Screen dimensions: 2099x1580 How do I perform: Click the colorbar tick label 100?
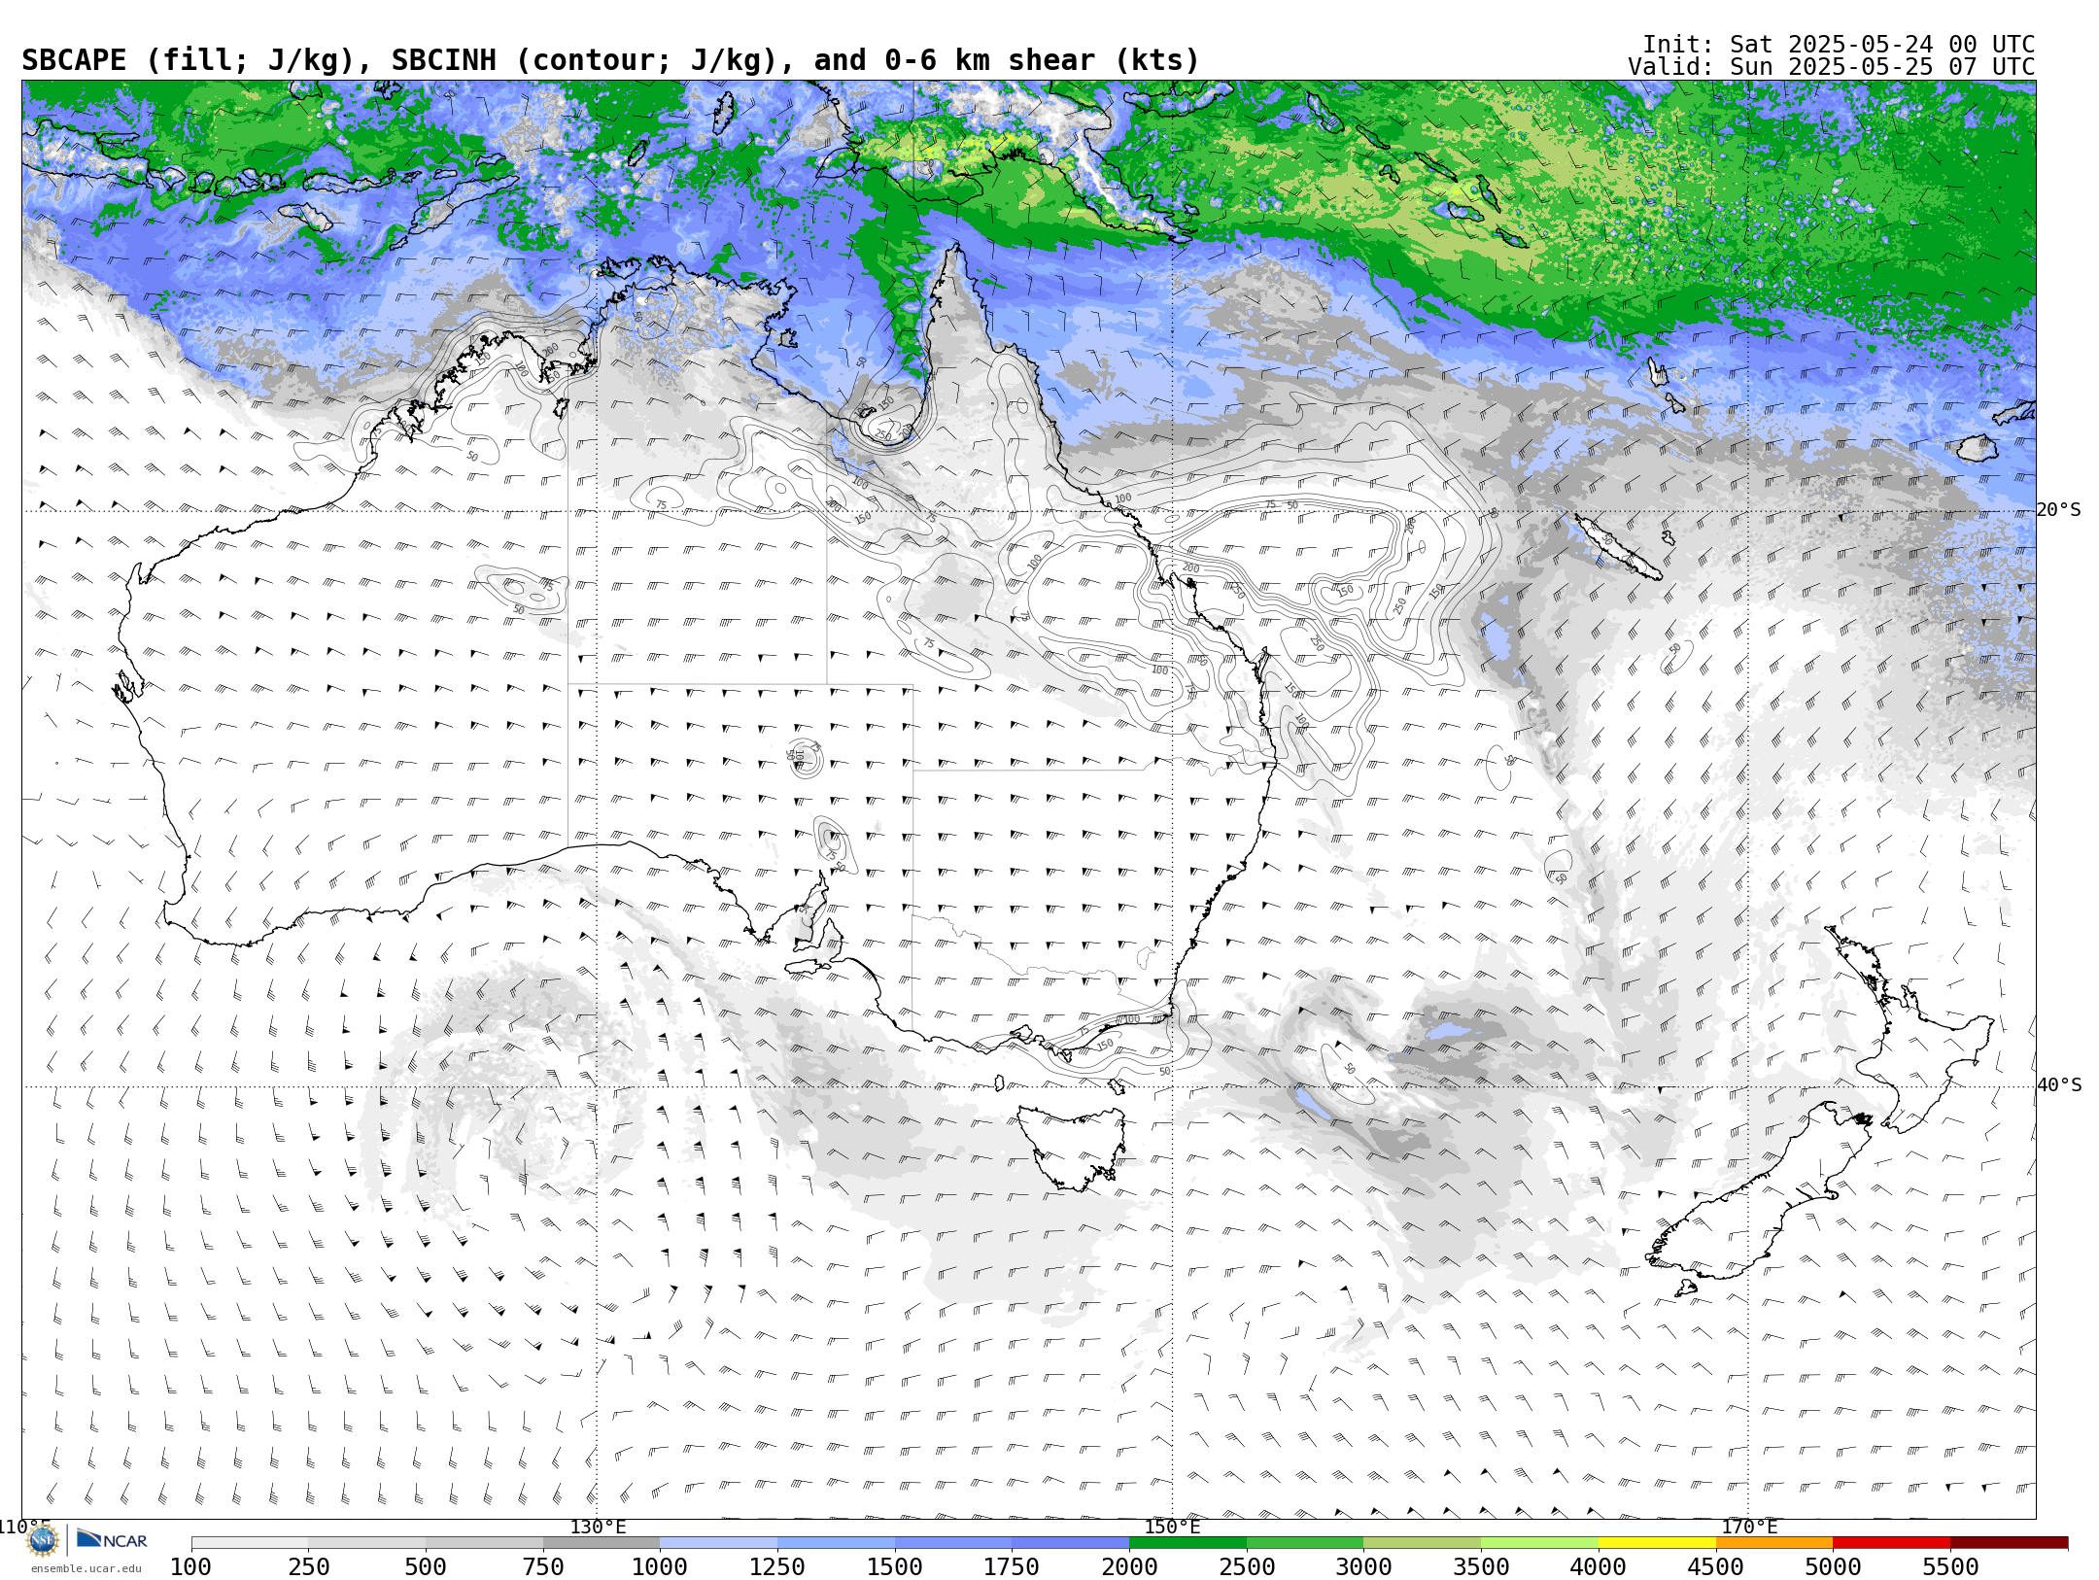191,1566
